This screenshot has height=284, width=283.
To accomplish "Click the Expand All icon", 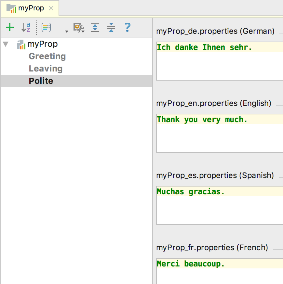I will pyautogui.click(x=95, y=28).
